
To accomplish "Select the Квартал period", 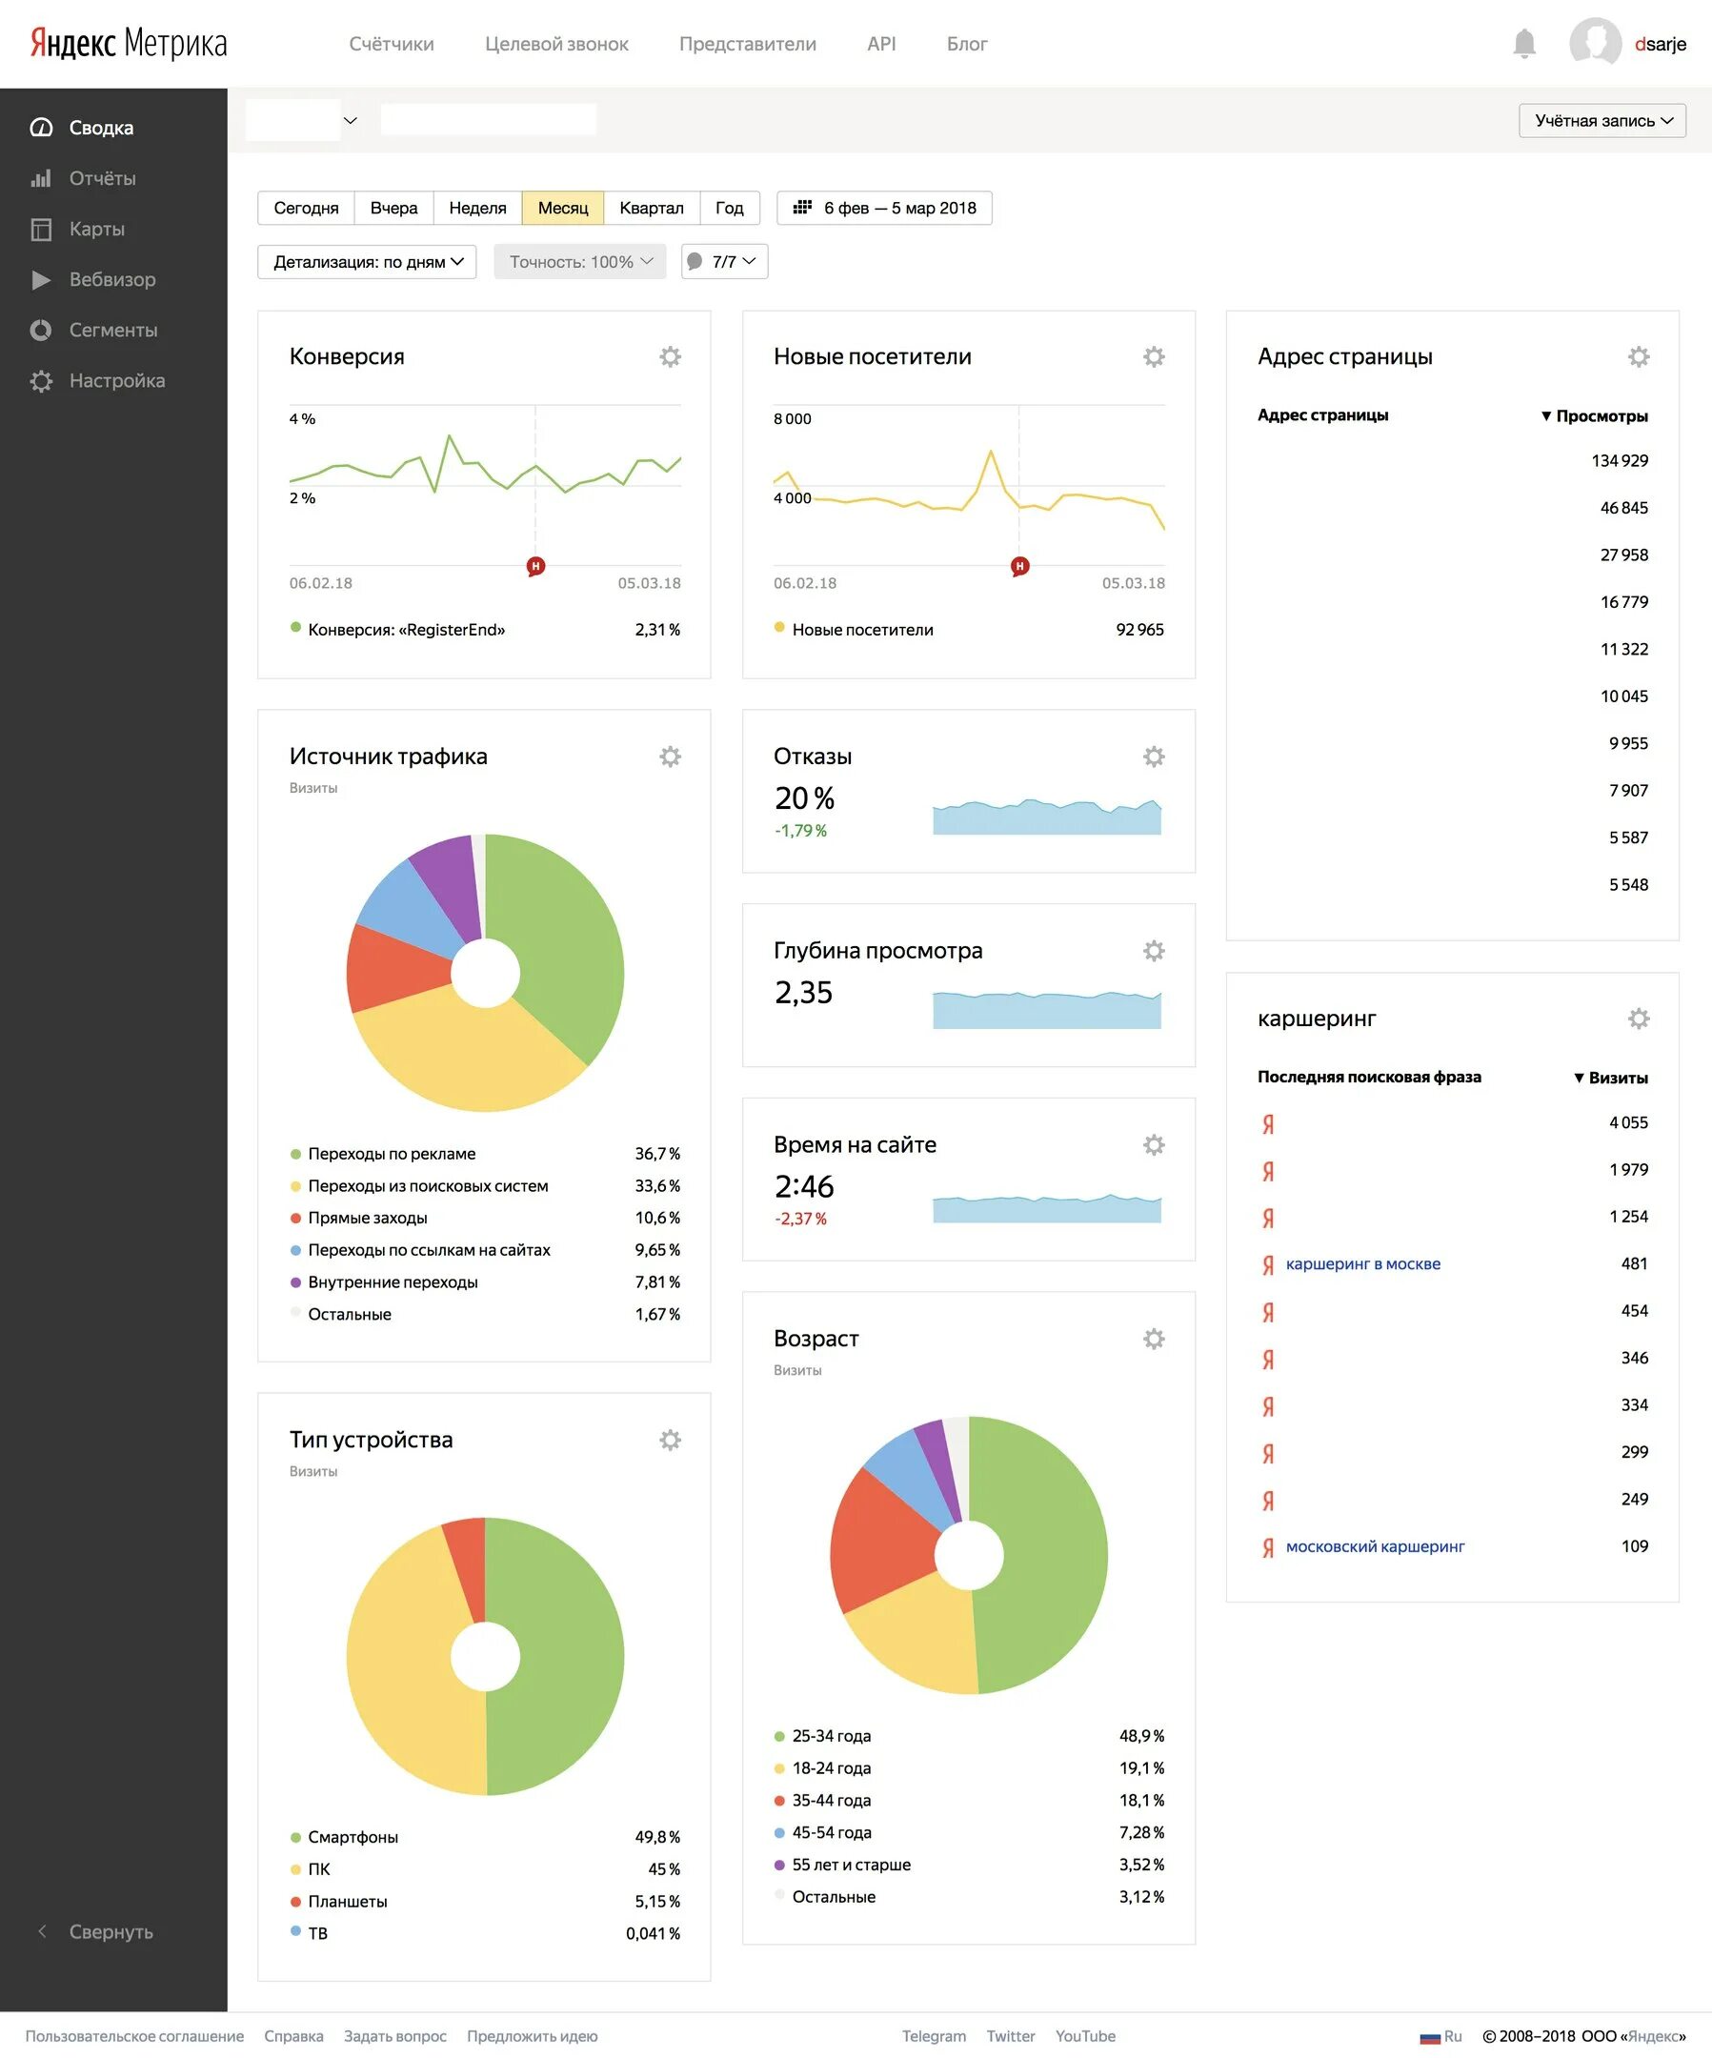I will point(652,208).
